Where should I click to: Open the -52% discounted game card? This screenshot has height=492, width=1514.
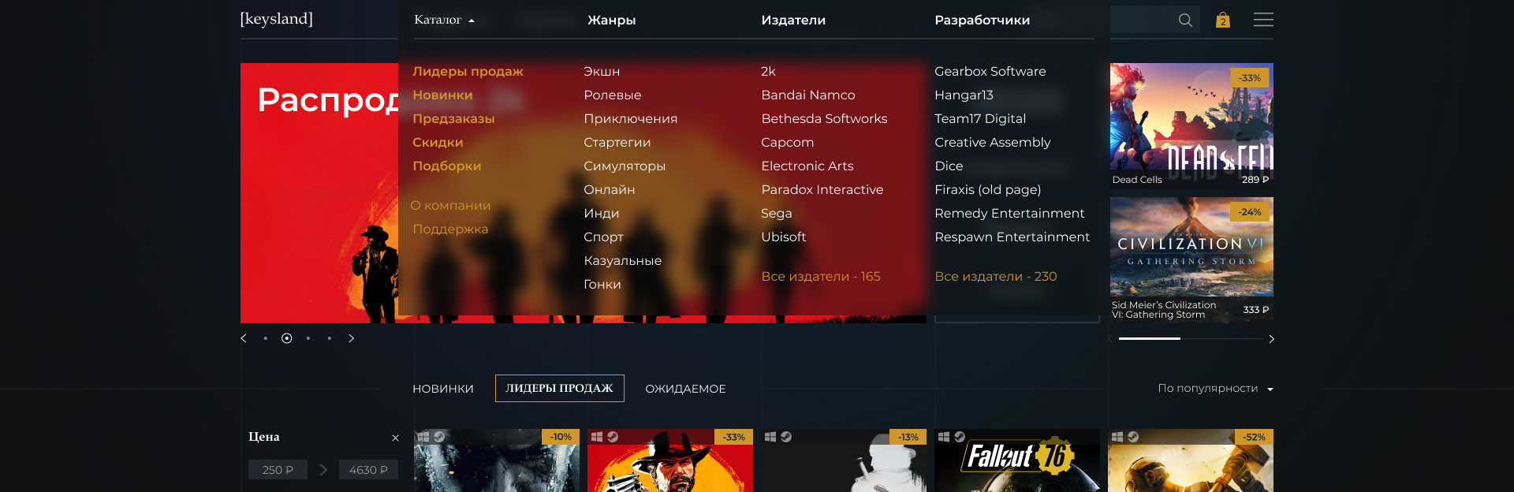pos(1191,460)
